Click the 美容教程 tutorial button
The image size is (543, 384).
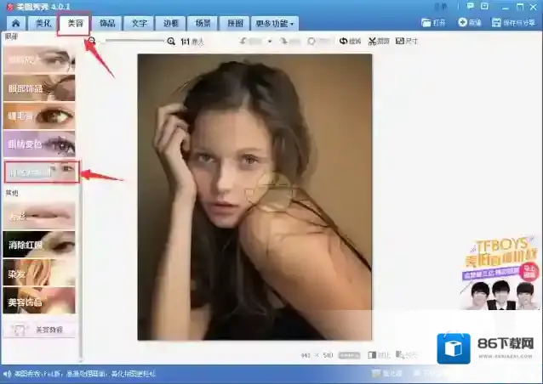click(39, 330)
